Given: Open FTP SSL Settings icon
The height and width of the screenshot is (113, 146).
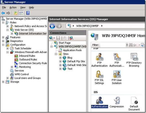Looking at the screenshot, I should tap(99, 77).
